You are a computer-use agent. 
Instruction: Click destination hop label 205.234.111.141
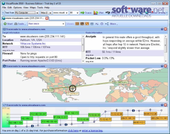pyautogui.click(x=159, y=118)
